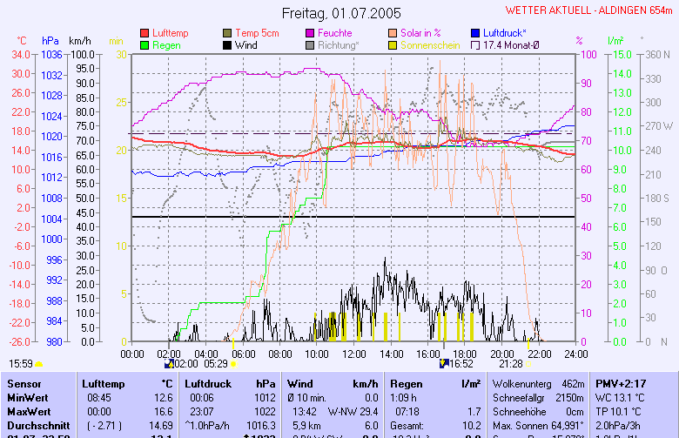Click the olive Temp 5cm legend square
Image resolution: width=679 pixels, height=438 pixels.
point(227,33)
